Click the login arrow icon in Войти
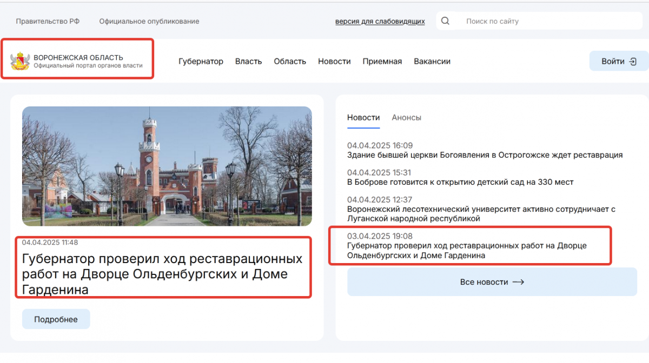The width and height of the screenshot is (649, 363). coord(633,62)
